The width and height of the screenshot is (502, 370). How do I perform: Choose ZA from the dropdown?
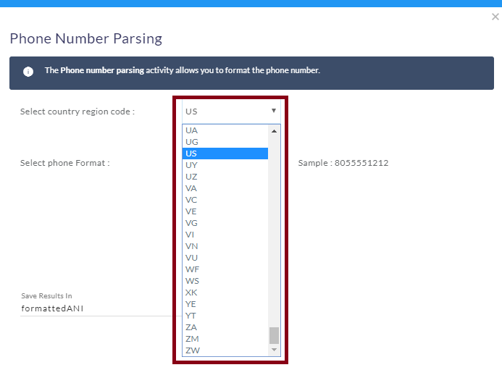point(225,327)
